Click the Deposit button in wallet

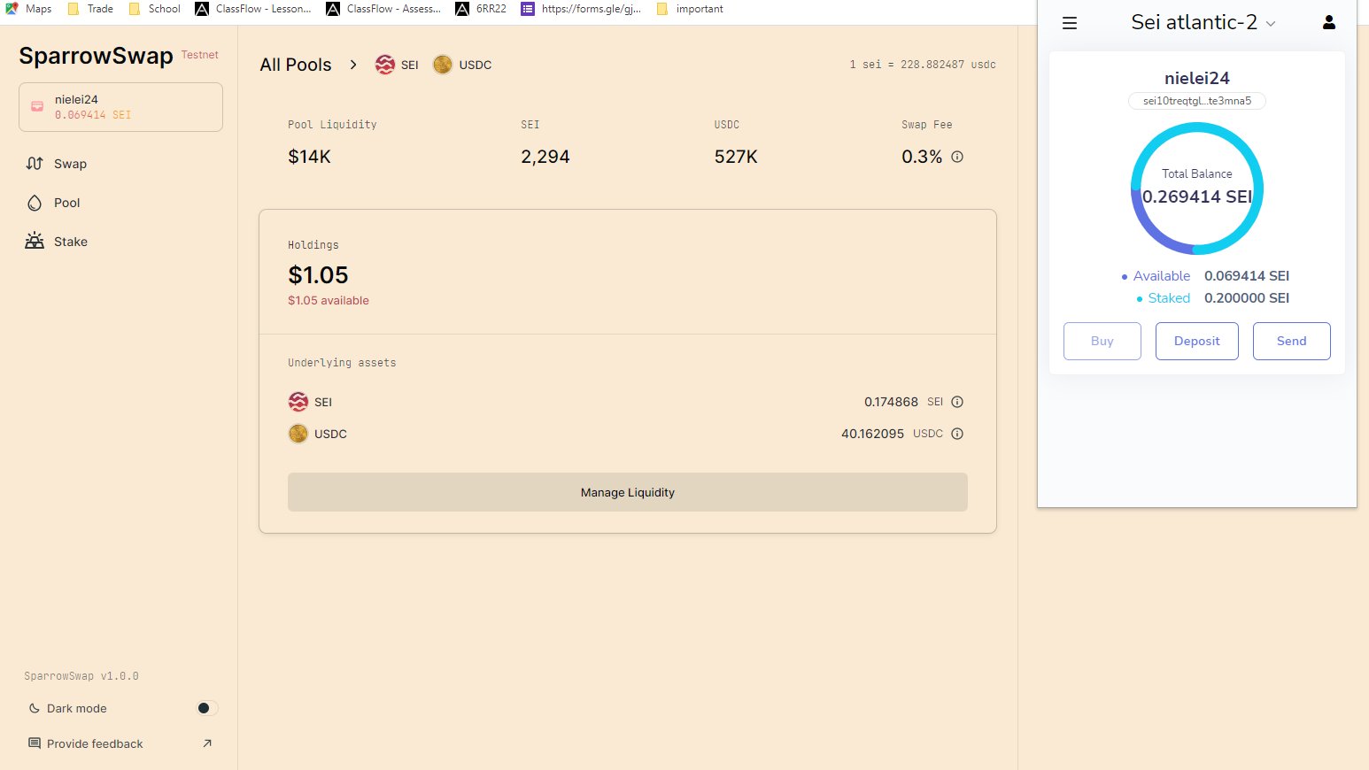[1197, 341]
